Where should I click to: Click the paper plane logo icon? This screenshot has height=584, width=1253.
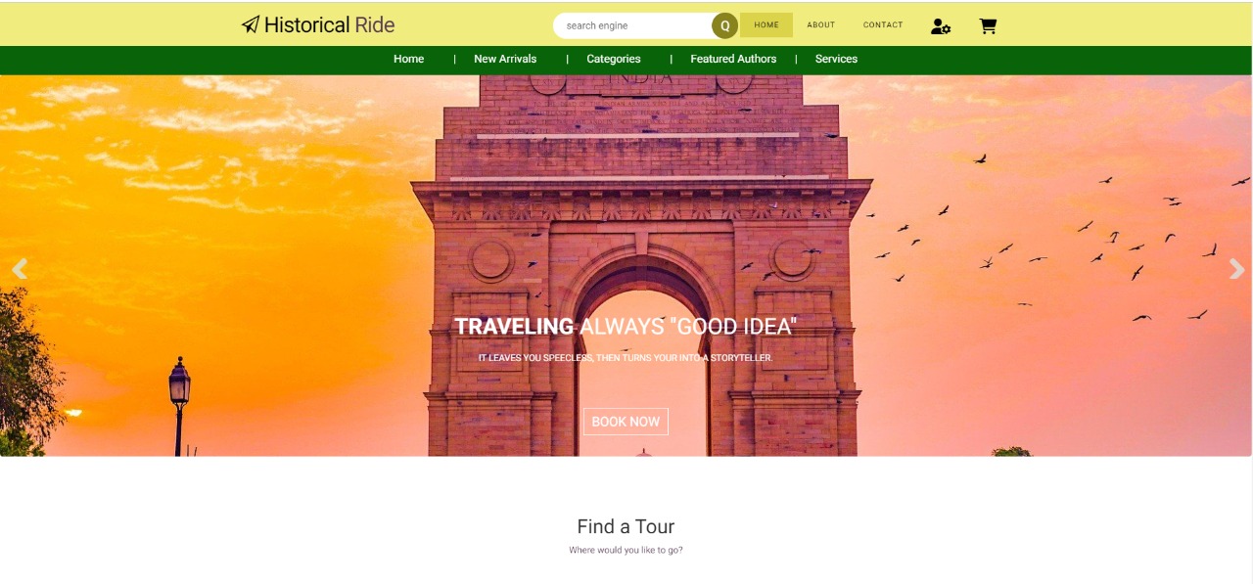coord(251,25)
